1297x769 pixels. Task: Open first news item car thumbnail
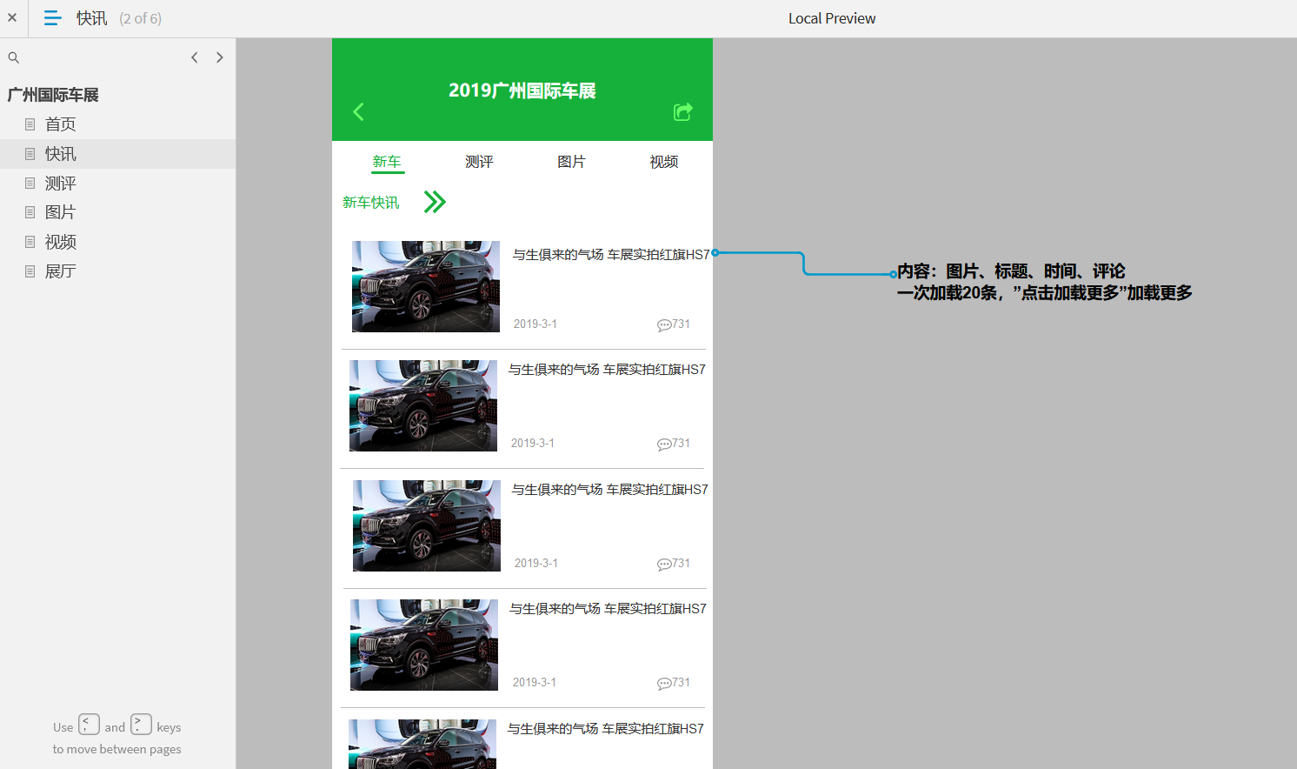[426, 286]
